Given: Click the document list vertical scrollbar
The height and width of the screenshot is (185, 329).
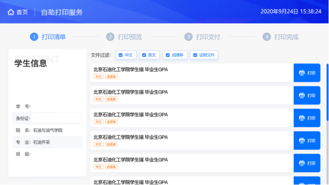Looking at the screenshot, I should tap(327, 92).
